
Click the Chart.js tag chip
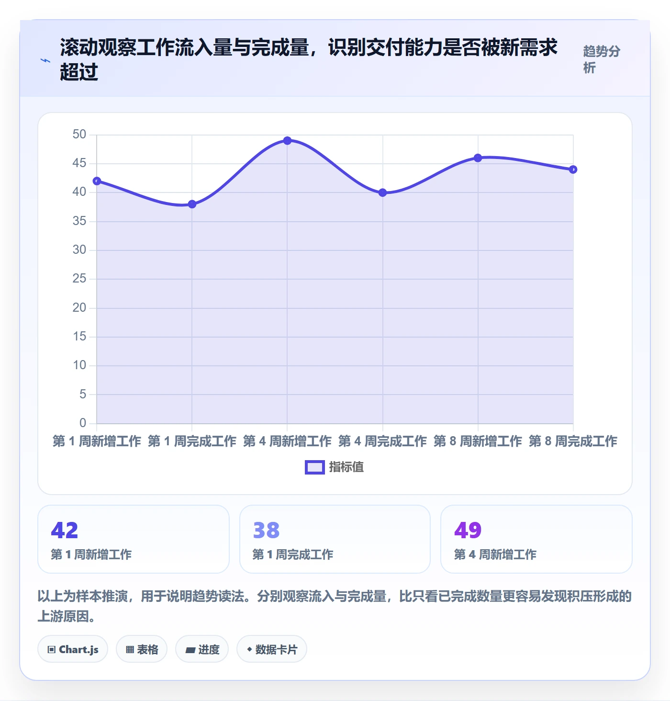(73, 649)
